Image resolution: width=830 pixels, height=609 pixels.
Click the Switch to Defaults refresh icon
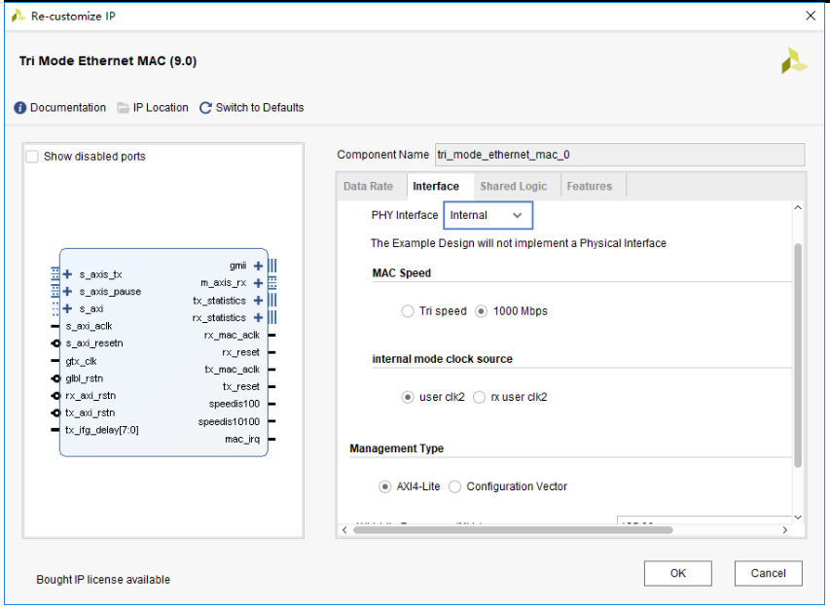(205, 108)
